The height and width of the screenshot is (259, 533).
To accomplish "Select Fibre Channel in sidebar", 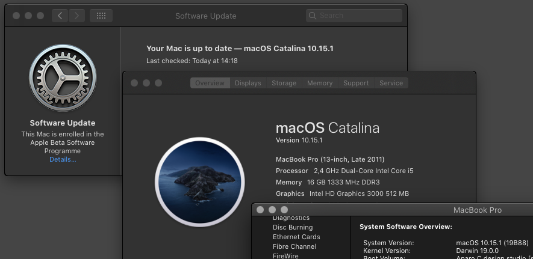I will 295,246.
